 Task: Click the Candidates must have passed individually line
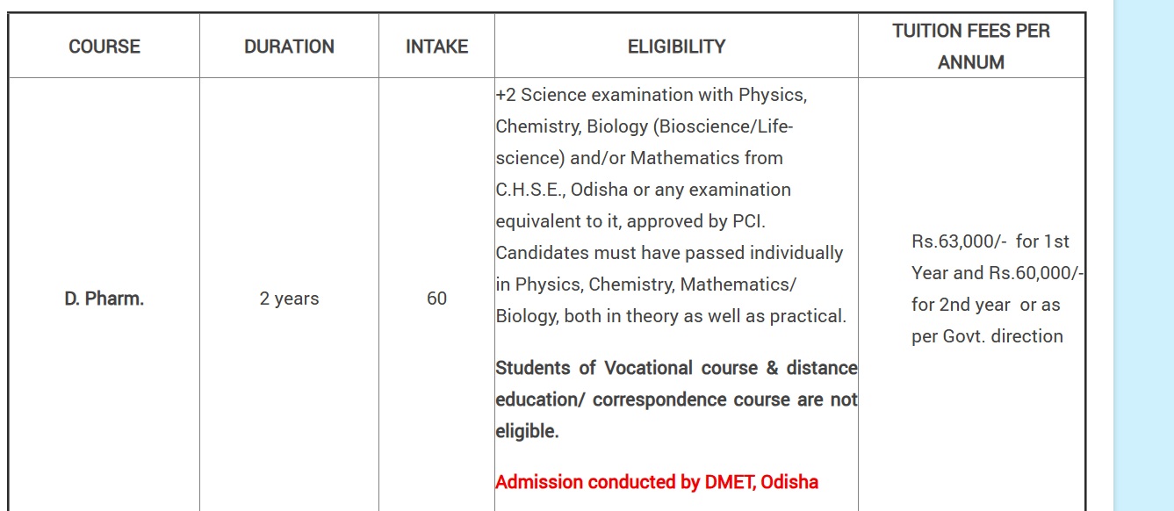click(x=669, y=253)
